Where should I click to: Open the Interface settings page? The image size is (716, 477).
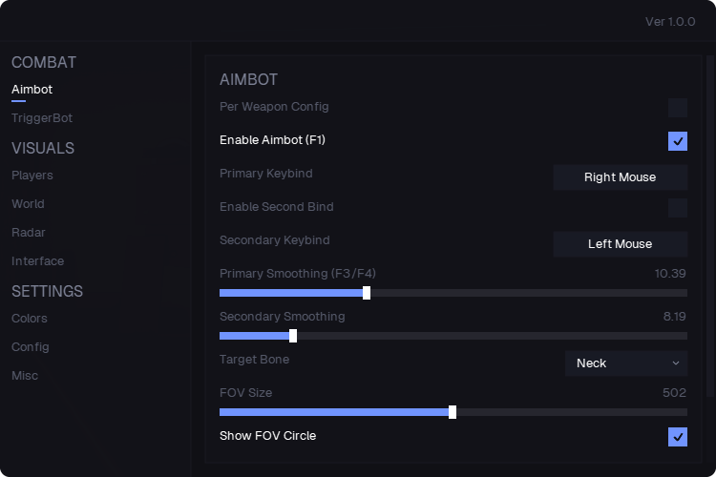[x=37, y=261]
